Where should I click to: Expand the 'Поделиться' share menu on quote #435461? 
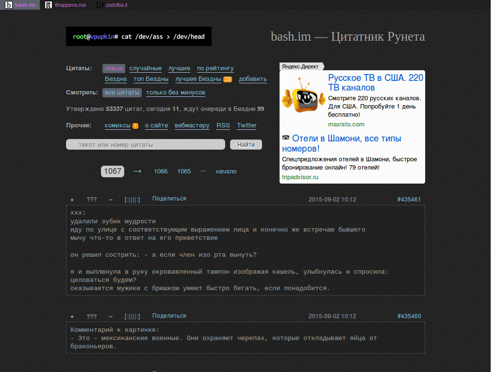click(x=169, y=199)
